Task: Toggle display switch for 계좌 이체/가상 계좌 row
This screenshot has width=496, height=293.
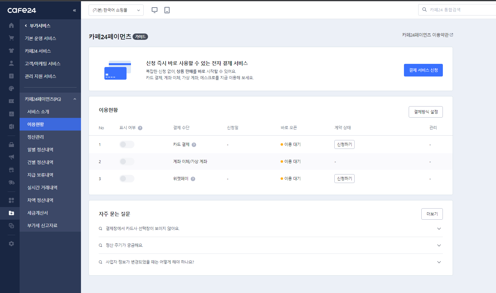Action: coord(127,162)
